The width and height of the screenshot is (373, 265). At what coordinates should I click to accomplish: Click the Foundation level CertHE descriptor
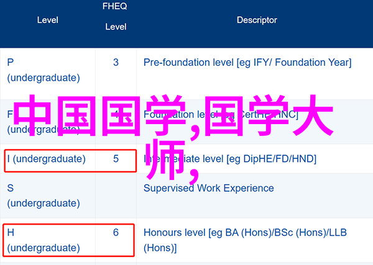coord(221,115)
